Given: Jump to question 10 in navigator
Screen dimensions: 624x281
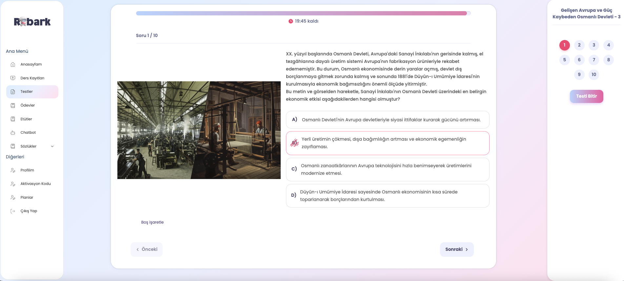Looking at the screenshot, I should (x=594, y=75).
